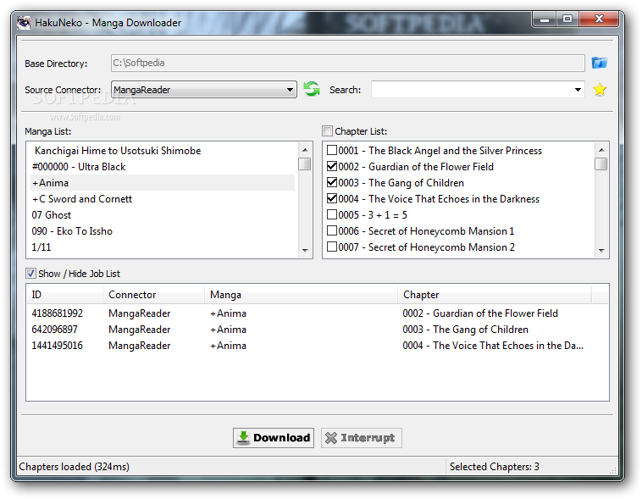The image size is (642, 499).
Task: Sort job list by Chapter column header
Action: point(494,295)
